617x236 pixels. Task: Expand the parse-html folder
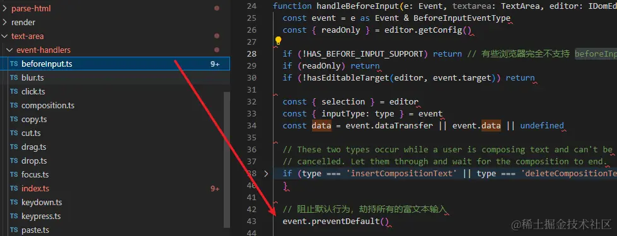4,8
